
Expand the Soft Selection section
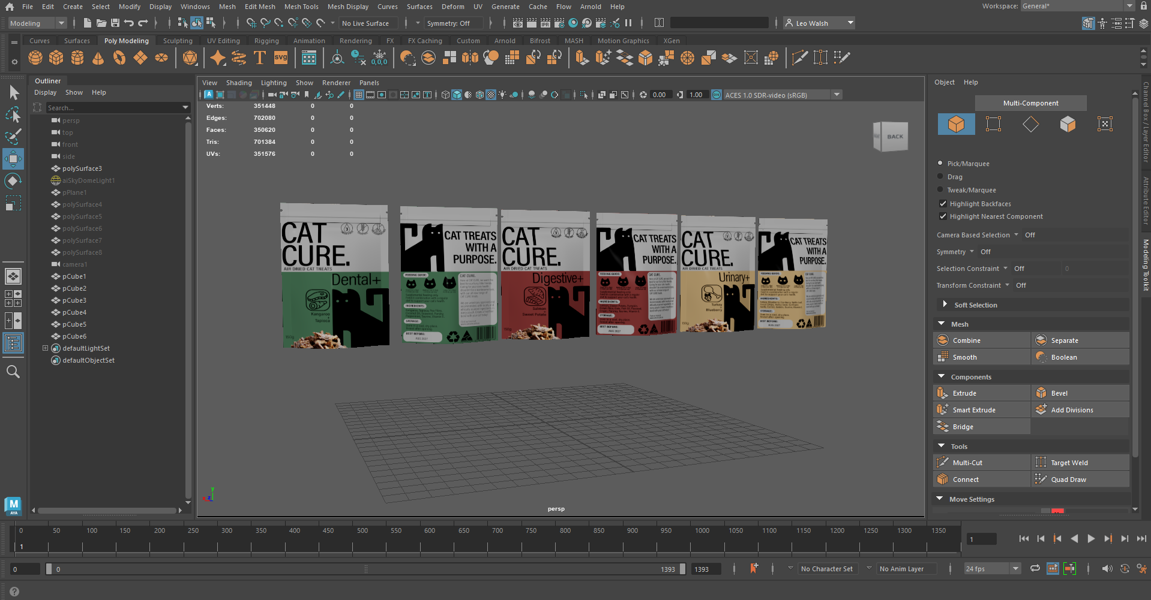click(945, 304)
